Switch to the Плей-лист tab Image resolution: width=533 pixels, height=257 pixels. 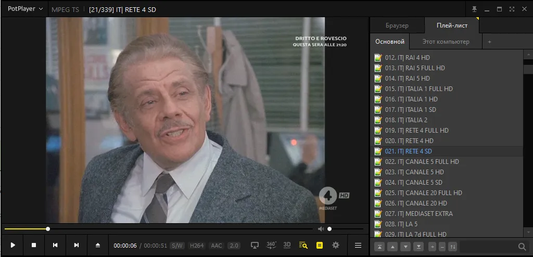pos(452,25)
